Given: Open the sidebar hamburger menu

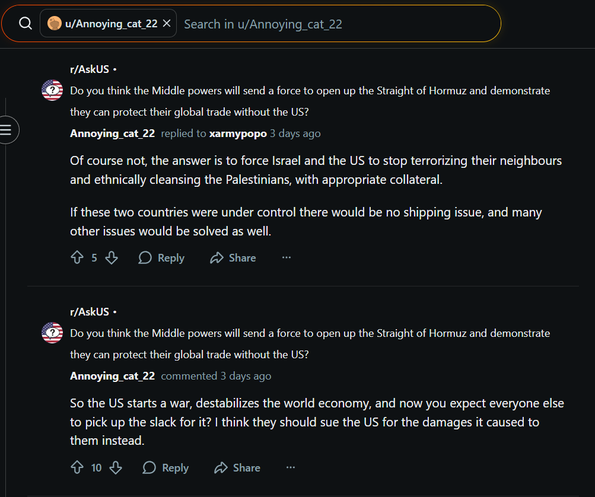Looking at the screenshot, I should click(7, 130).
